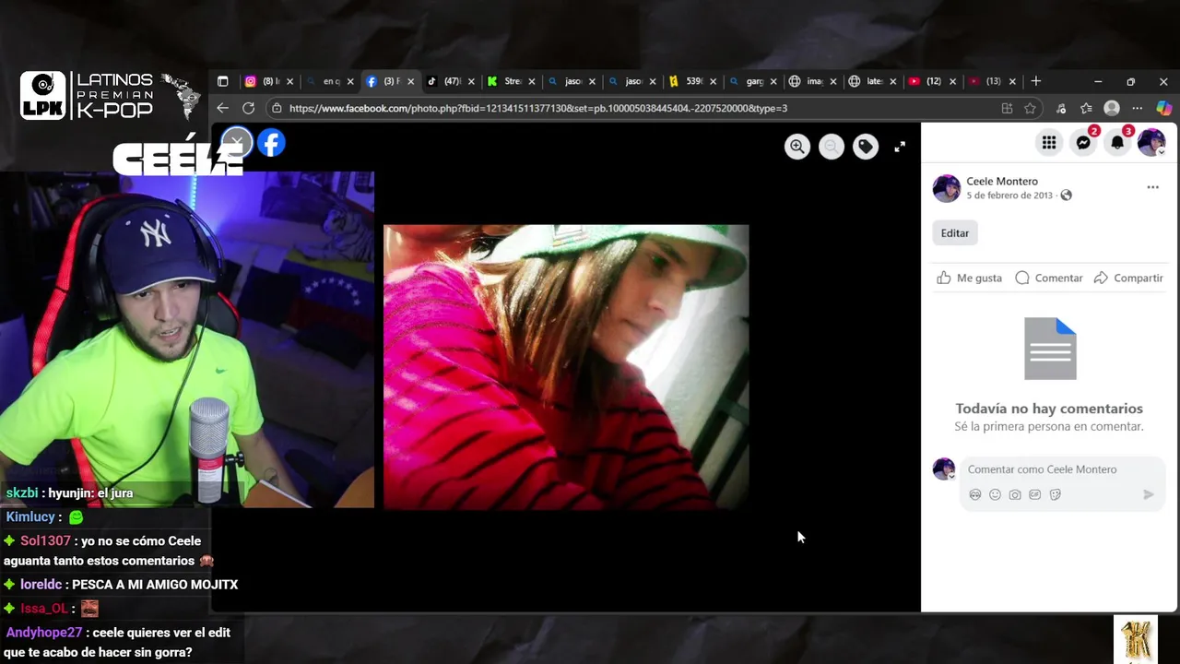Image resolution: width=1180 pixels, height=664 pixels.
Task: Click Comentar on the photo
Action: pyautogui.click(x=1048, y=278)
